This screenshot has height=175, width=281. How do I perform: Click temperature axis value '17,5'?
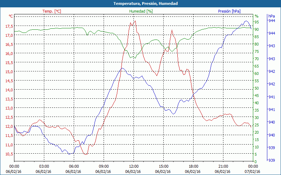coord(9,26)
